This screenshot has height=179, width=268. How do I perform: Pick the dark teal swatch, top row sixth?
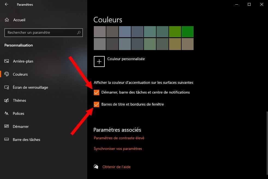point(162,32)
